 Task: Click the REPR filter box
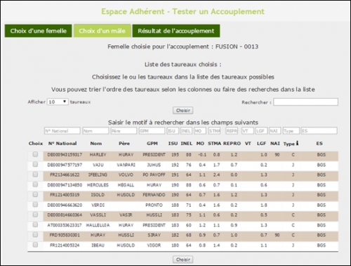232,131
